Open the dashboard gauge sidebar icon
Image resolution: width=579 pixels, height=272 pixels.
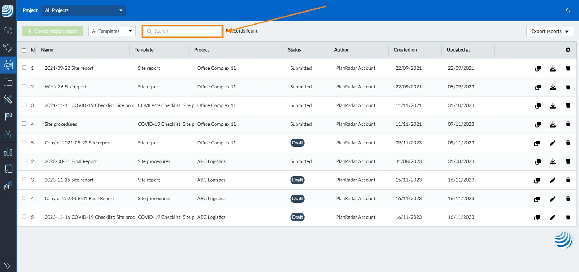tap(8, 31)
